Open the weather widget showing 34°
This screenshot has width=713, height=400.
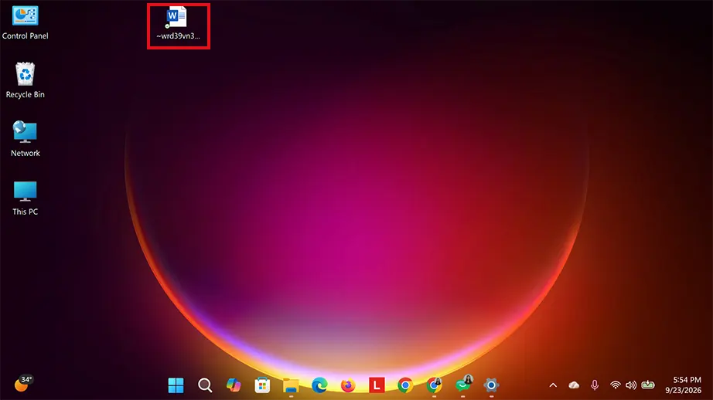click(x=24, y=384)
